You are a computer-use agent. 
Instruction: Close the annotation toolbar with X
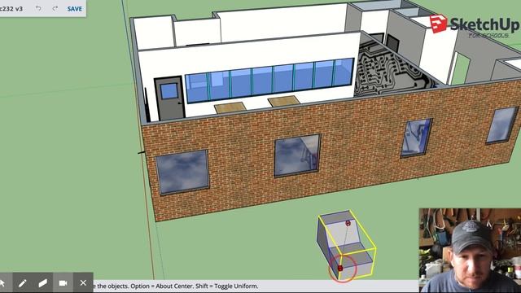tap(83, 282)
